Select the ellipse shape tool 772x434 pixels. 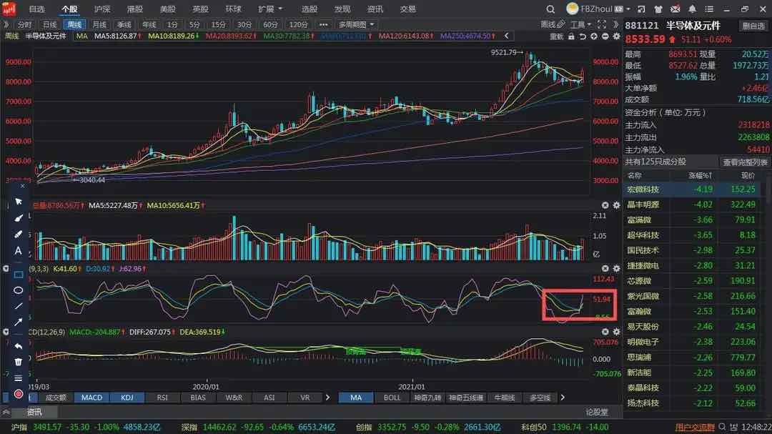[18, 290]
